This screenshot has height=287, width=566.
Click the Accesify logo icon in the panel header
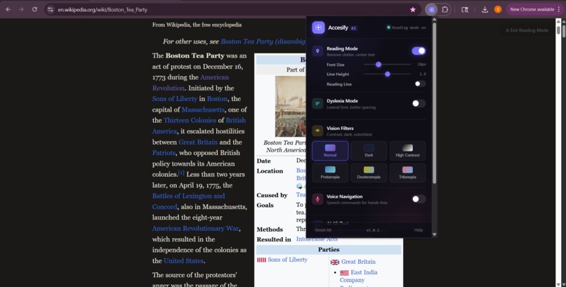tap(318, 27)
